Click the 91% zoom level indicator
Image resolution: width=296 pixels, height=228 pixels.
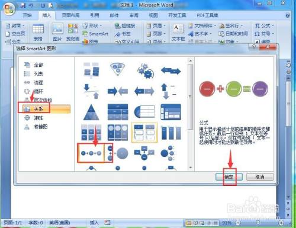pyautogui.click(x=227, y=223)
